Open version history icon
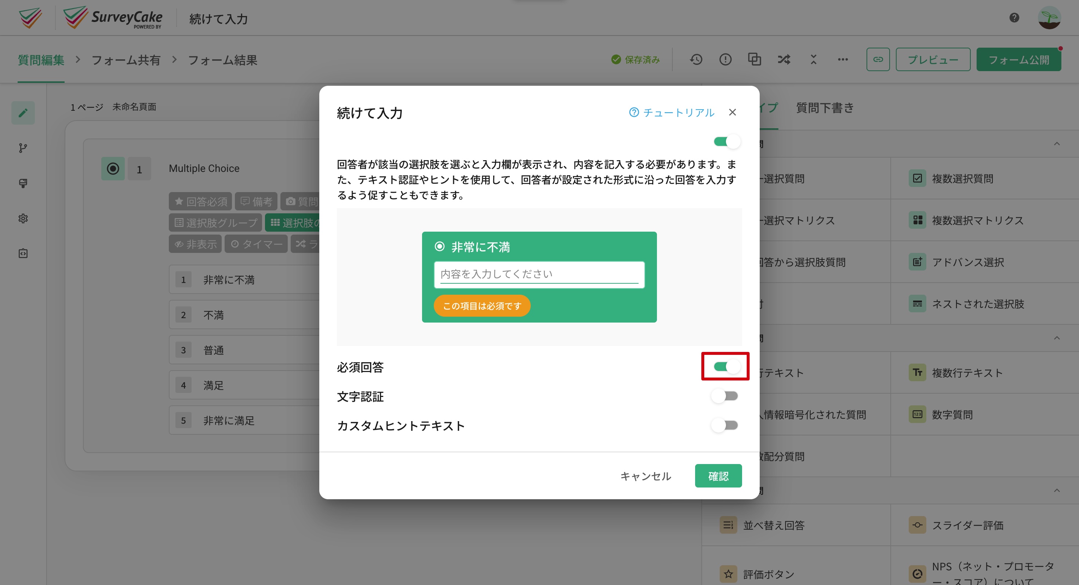This screenshot has width=1079, height=585. click(x=696, y=59)
